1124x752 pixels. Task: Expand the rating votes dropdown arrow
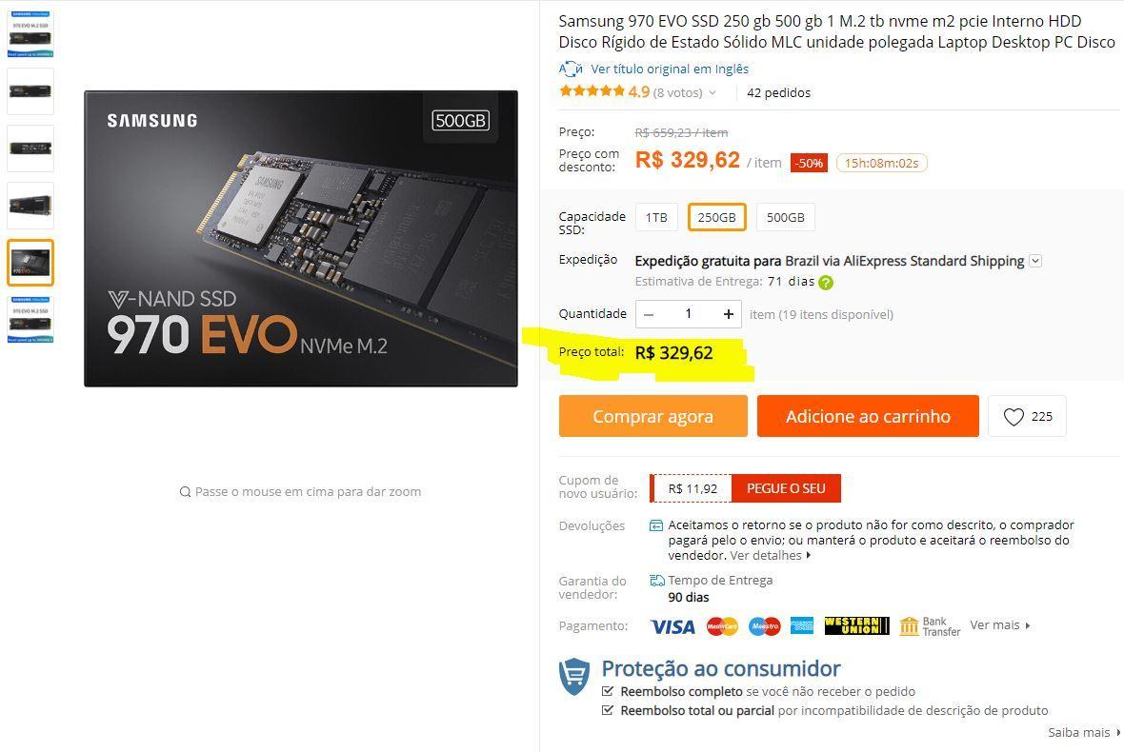713,92
